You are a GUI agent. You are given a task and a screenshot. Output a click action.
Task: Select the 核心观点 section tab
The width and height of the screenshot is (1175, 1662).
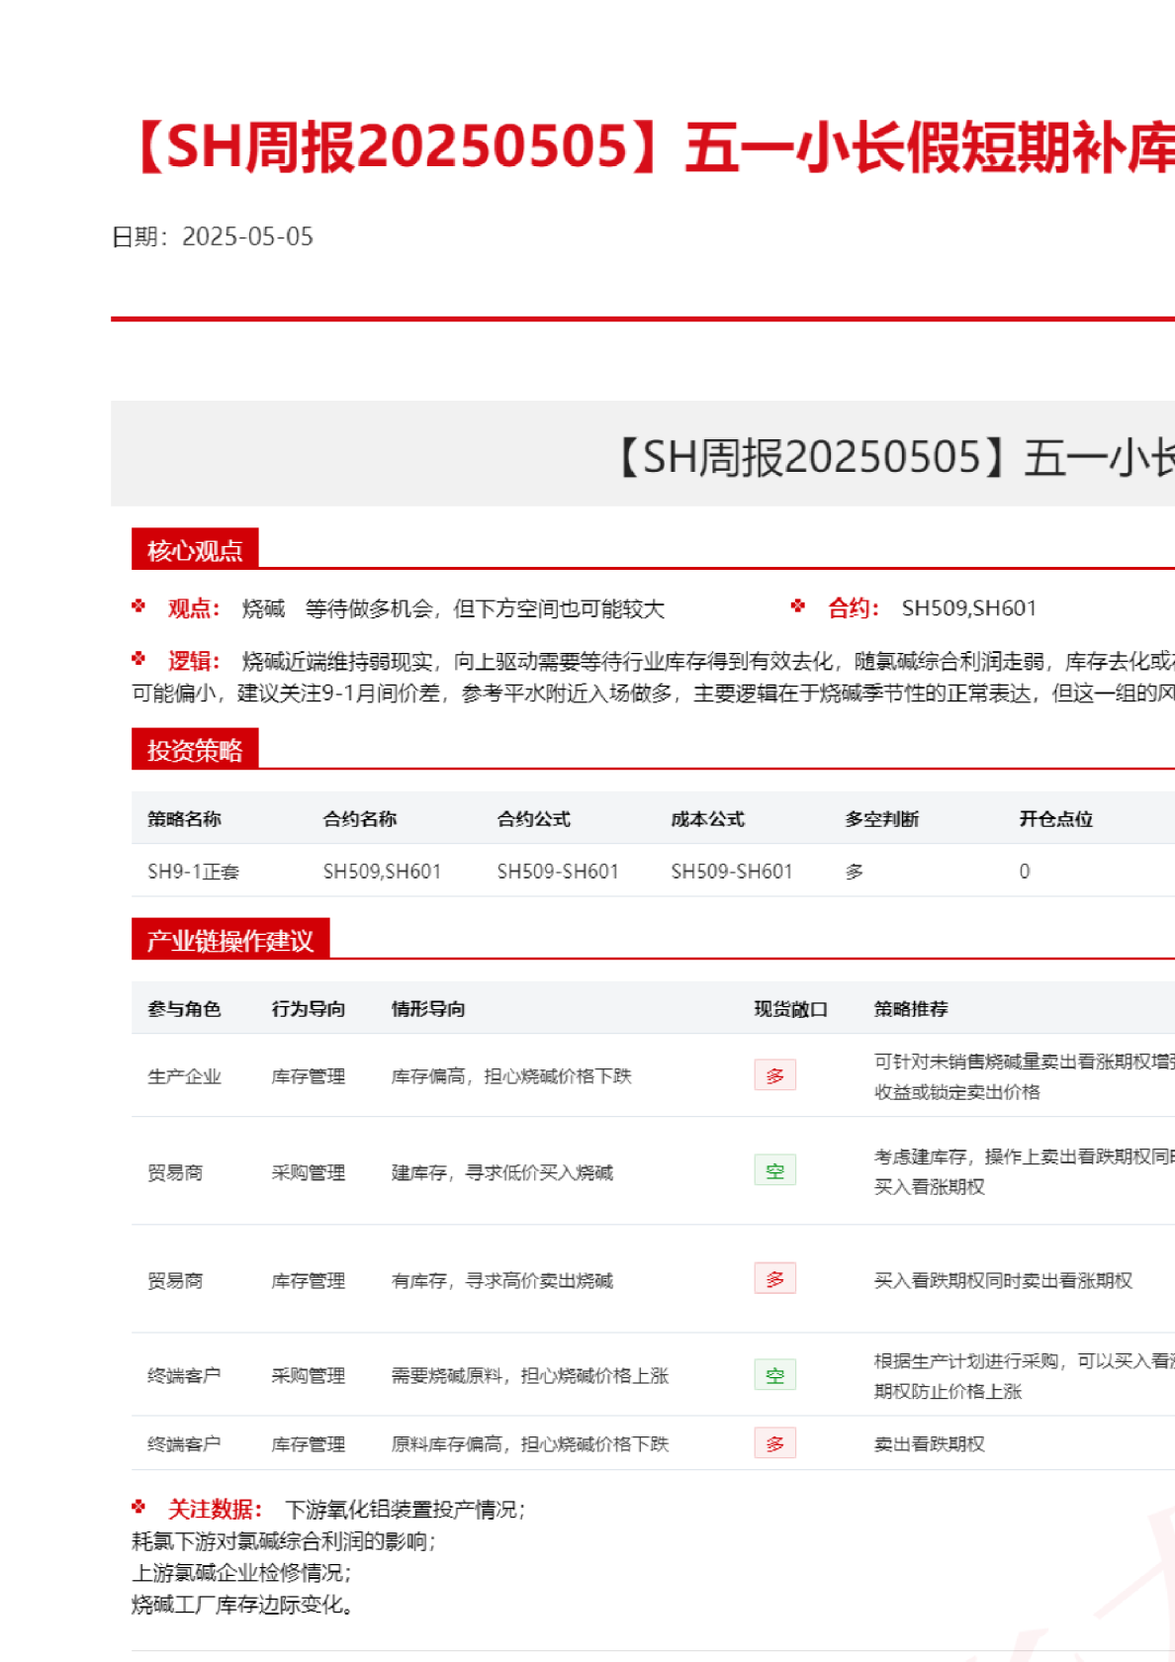tap(195, 550)
